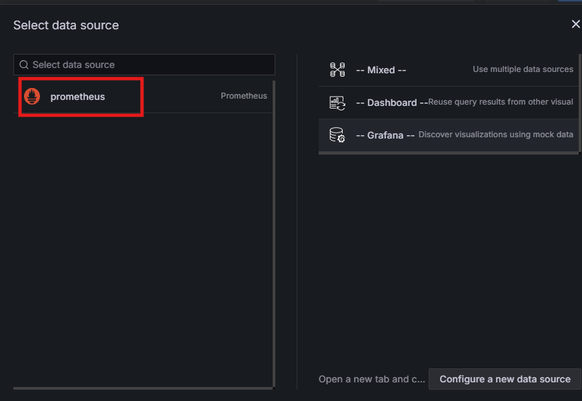Click the Mixed data sources icon

337,70
